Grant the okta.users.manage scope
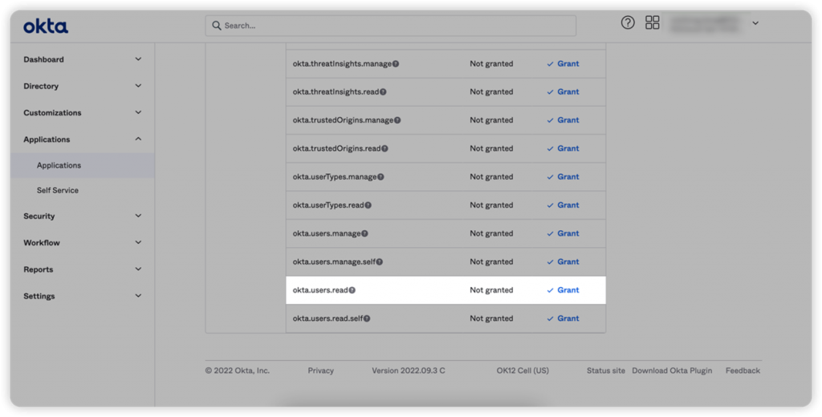 coord(563,233)
